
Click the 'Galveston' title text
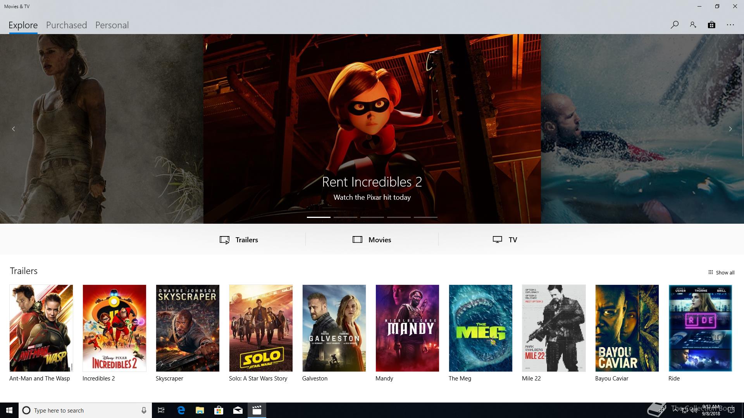coord(315,379)
